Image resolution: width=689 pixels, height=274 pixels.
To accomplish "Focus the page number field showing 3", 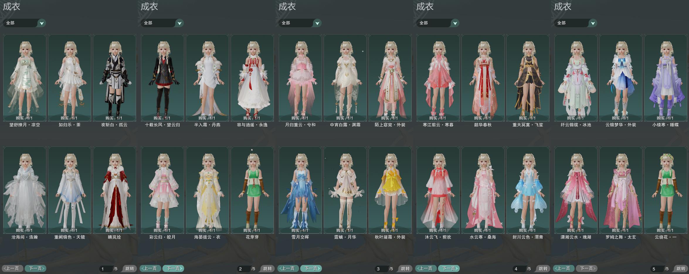I will 381,269.
